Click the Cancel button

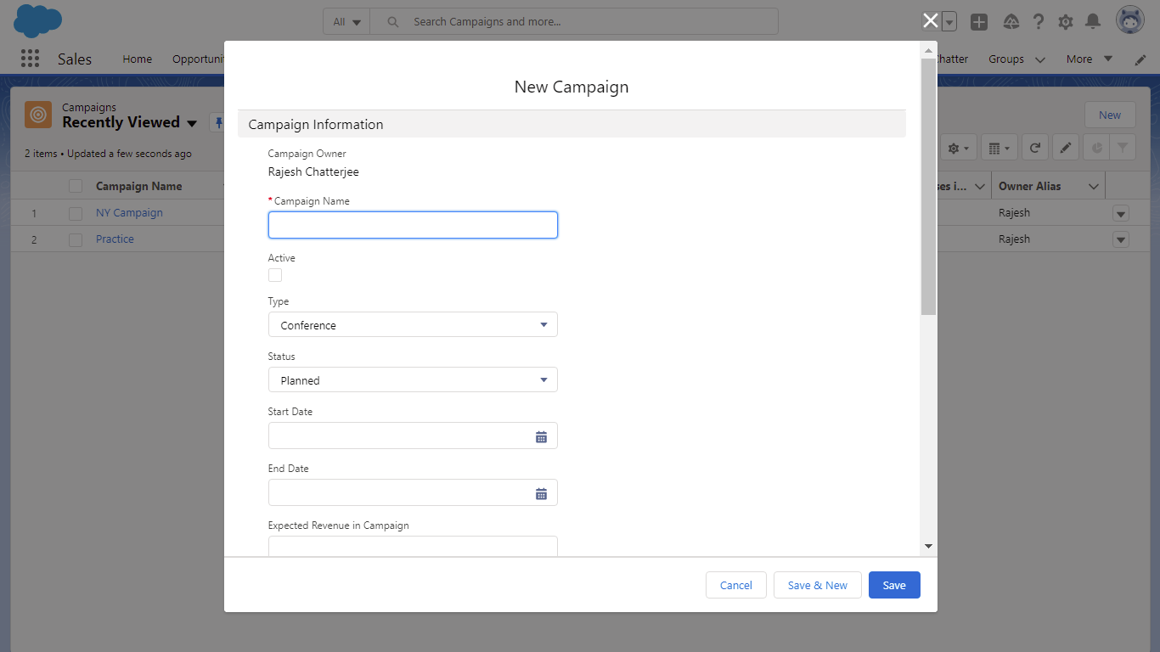click(x=735, y=585)
